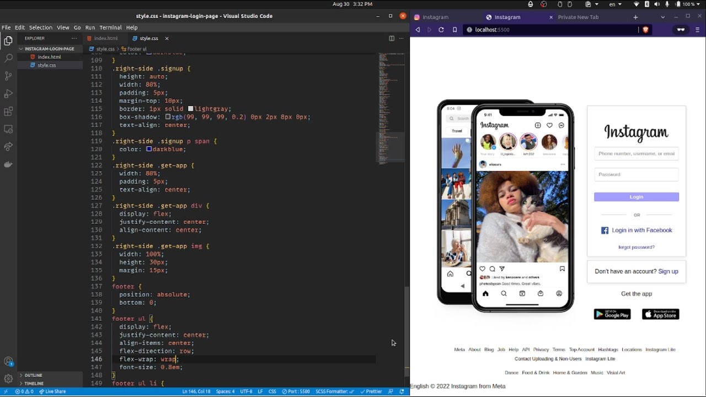Open the browser hamburger menu
706x397 pixels.
click(697, 30)
